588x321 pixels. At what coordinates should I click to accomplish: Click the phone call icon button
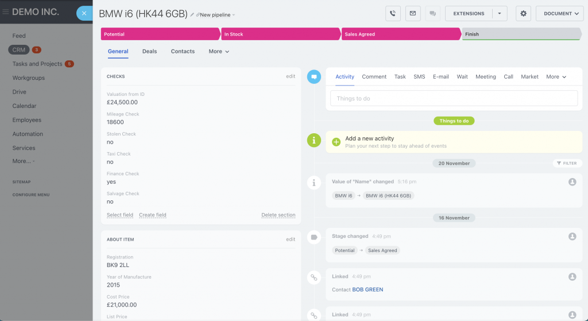coord(393,14)
